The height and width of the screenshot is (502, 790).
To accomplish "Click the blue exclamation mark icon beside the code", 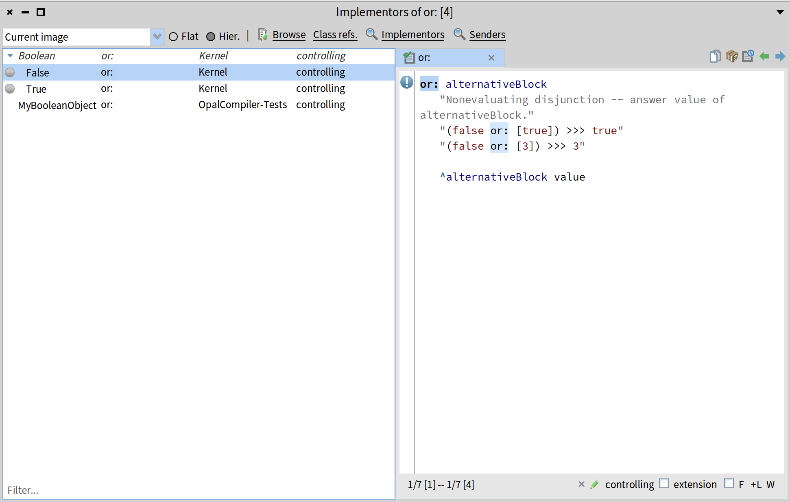I will [407, 83].
